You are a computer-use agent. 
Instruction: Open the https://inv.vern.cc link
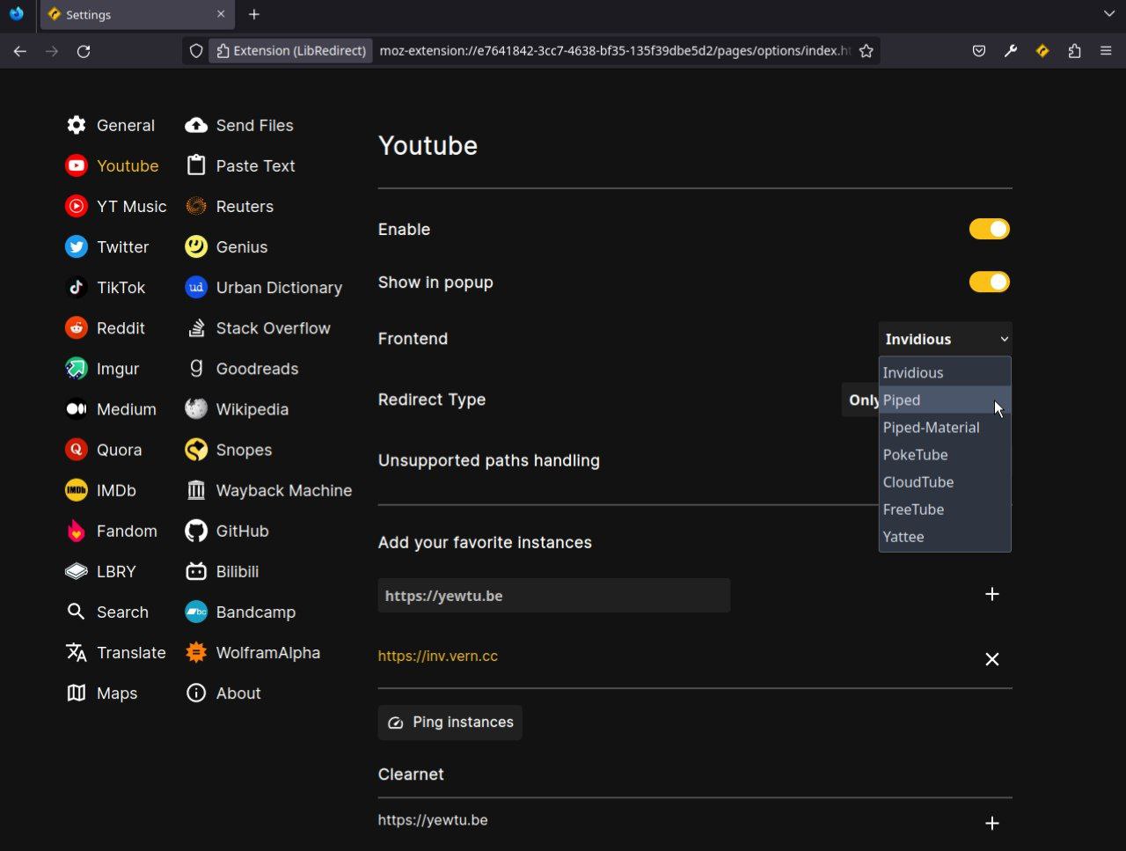click(x=438, y=656)
